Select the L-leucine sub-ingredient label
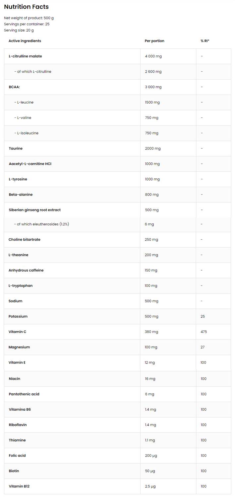The height and width of the screenshot is (498, 235). click(24, 102)
